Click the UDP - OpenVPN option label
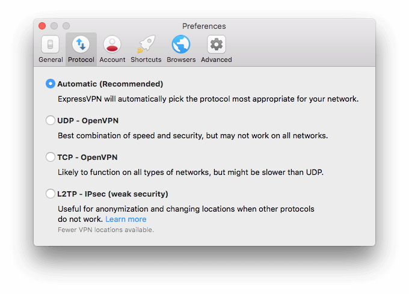Image resolution: width=409 pixels, height=294 pixels. point(88,121)
